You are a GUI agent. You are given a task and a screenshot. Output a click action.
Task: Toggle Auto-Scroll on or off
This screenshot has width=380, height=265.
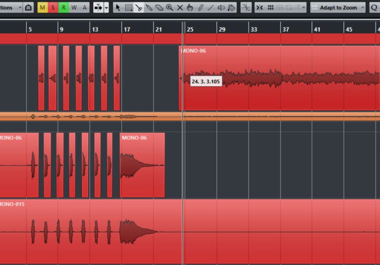point(98,7)
